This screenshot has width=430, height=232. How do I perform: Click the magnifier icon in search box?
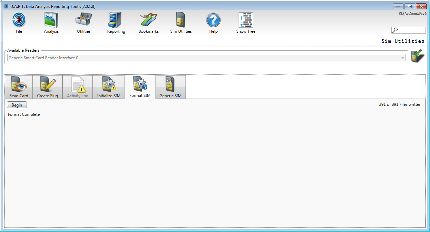[x=395, y=30]
